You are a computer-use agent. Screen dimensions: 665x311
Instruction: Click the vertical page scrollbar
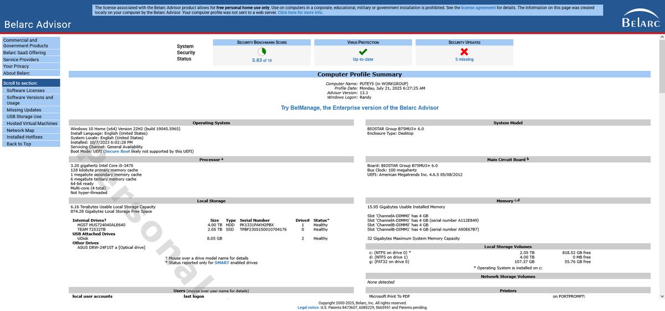[x=662, y=166]
